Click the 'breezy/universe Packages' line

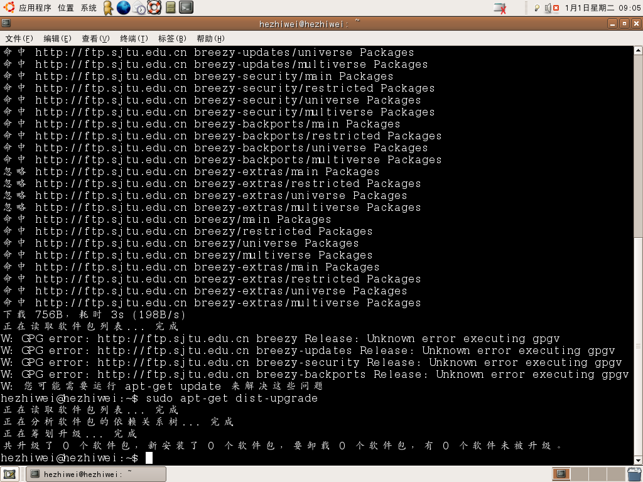pyautogui.click(x=181, y=243)
